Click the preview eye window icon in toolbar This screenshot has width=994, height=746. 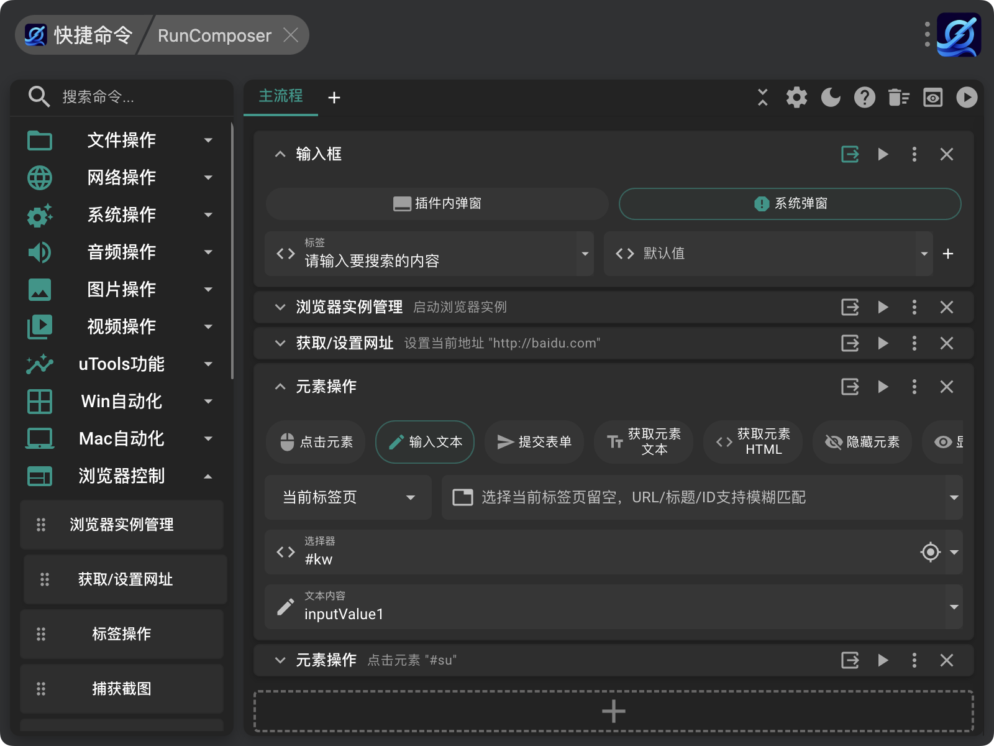point(932,97)
